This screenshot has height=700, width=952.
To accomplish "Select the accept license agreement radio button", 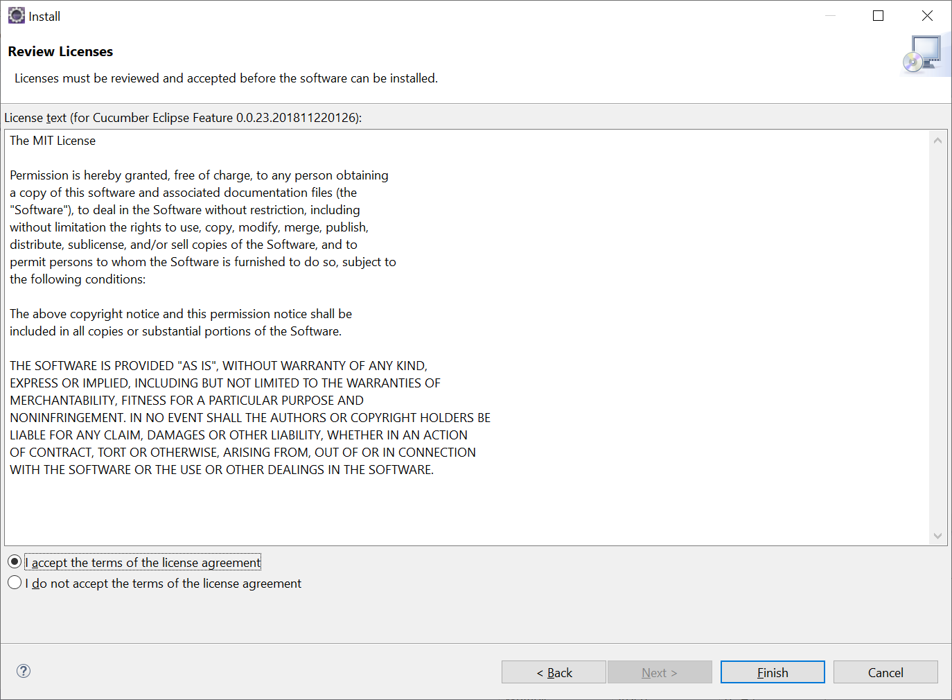I will 15,561.
